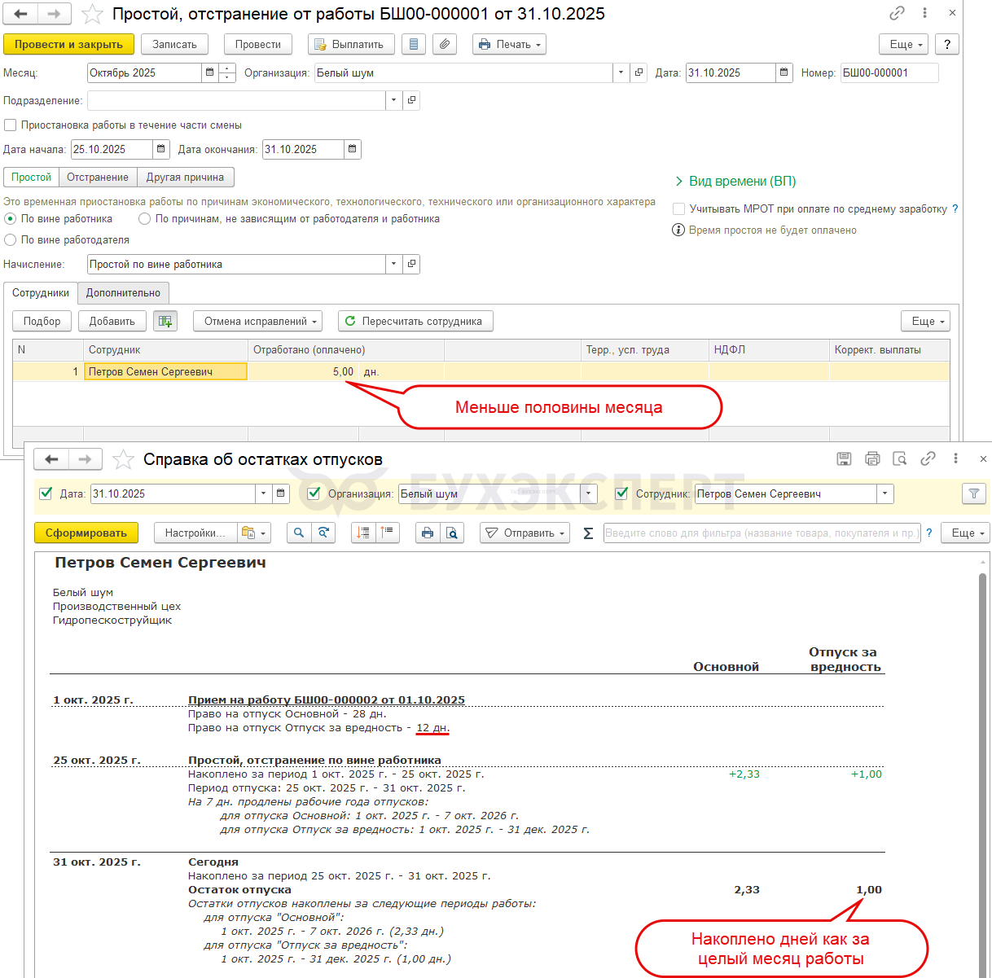Click the copy link icon in the title bar

897,13
